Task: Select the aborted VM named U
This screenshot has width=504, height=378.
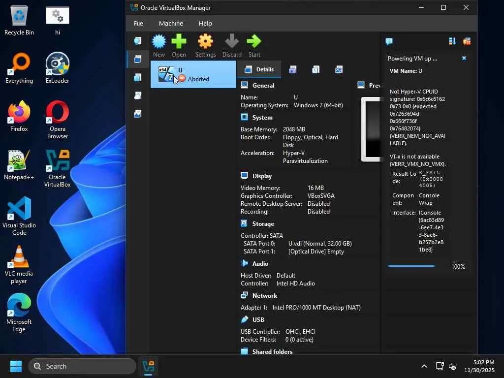Action: click(193, 74)
